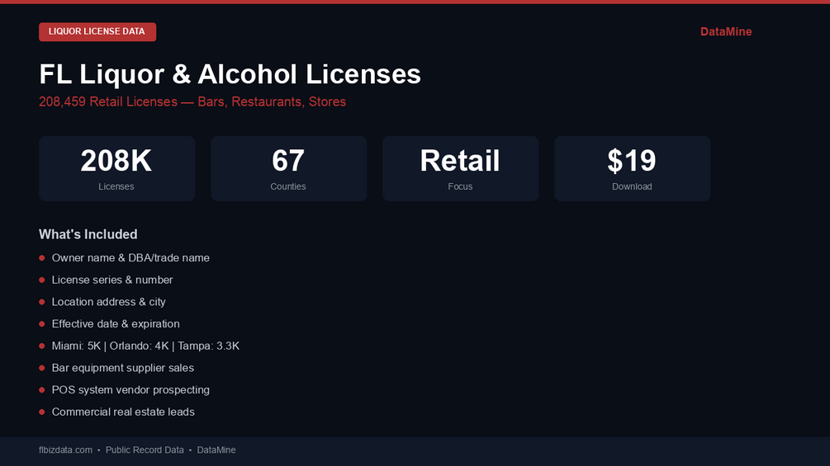
Task: Click the DataMine brand label
Action: click(x=725, y=32)
